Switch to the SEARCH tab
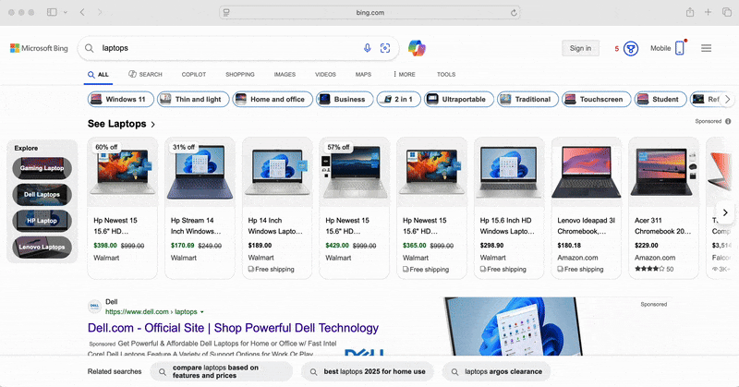739x387 pixels. pyautogui.click(x=145, y=75)
